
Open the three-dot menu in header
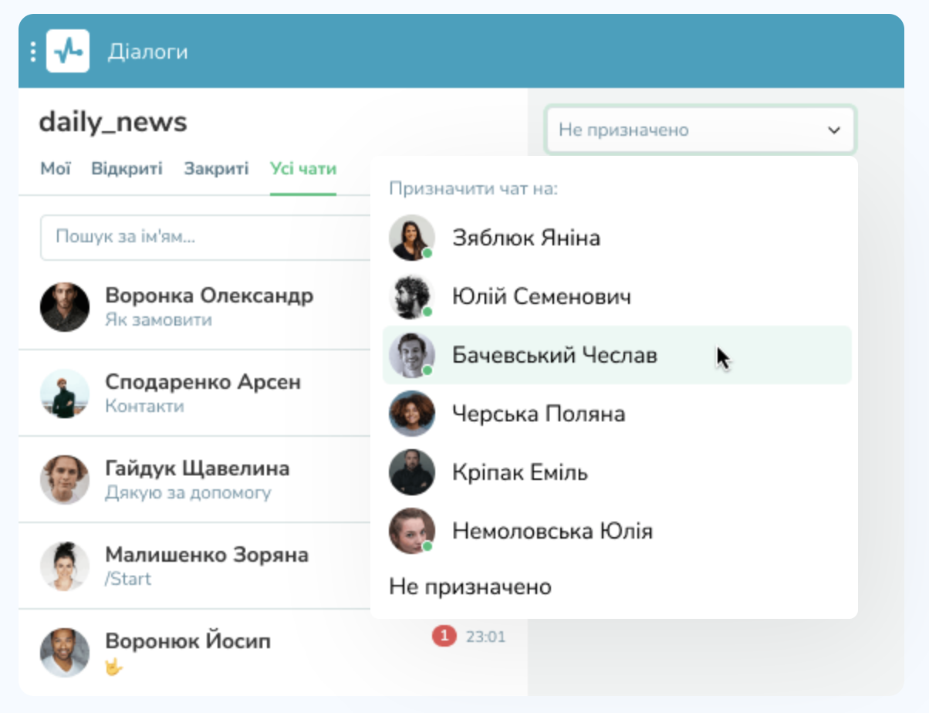[x=32, y=52]
